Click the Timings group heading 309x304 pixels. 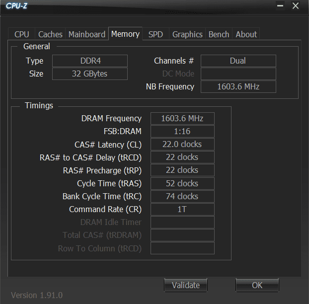tap(39, 106)
